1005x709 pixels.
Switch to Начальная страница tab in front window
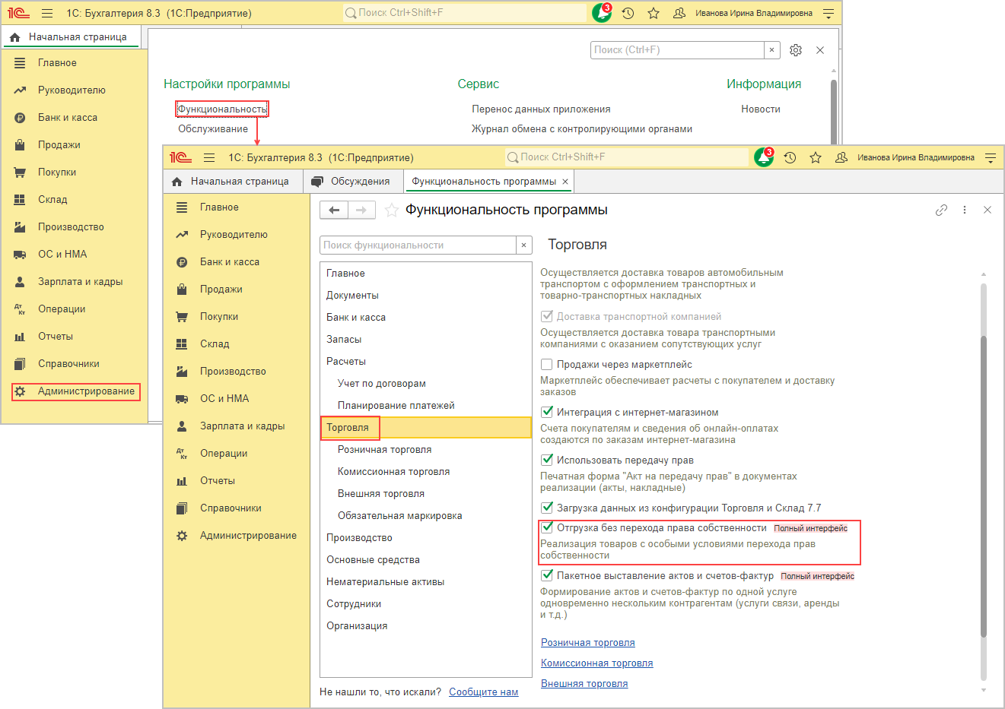click(x=231, y=182)
